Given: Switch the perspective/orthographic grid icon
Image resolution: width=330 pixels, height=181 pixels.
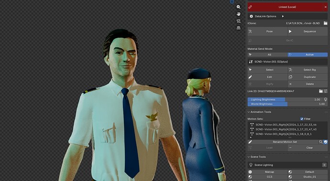Looking at the screenshot, I should click(239, 28).
